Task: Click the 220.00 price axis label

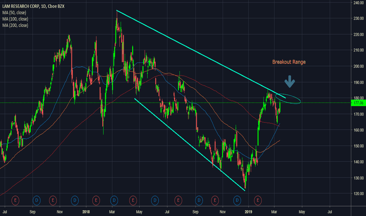Action: [359, 34]
